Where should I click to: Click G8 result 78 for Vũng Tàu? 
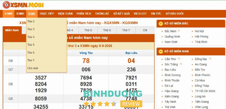(x=86, y=61)
